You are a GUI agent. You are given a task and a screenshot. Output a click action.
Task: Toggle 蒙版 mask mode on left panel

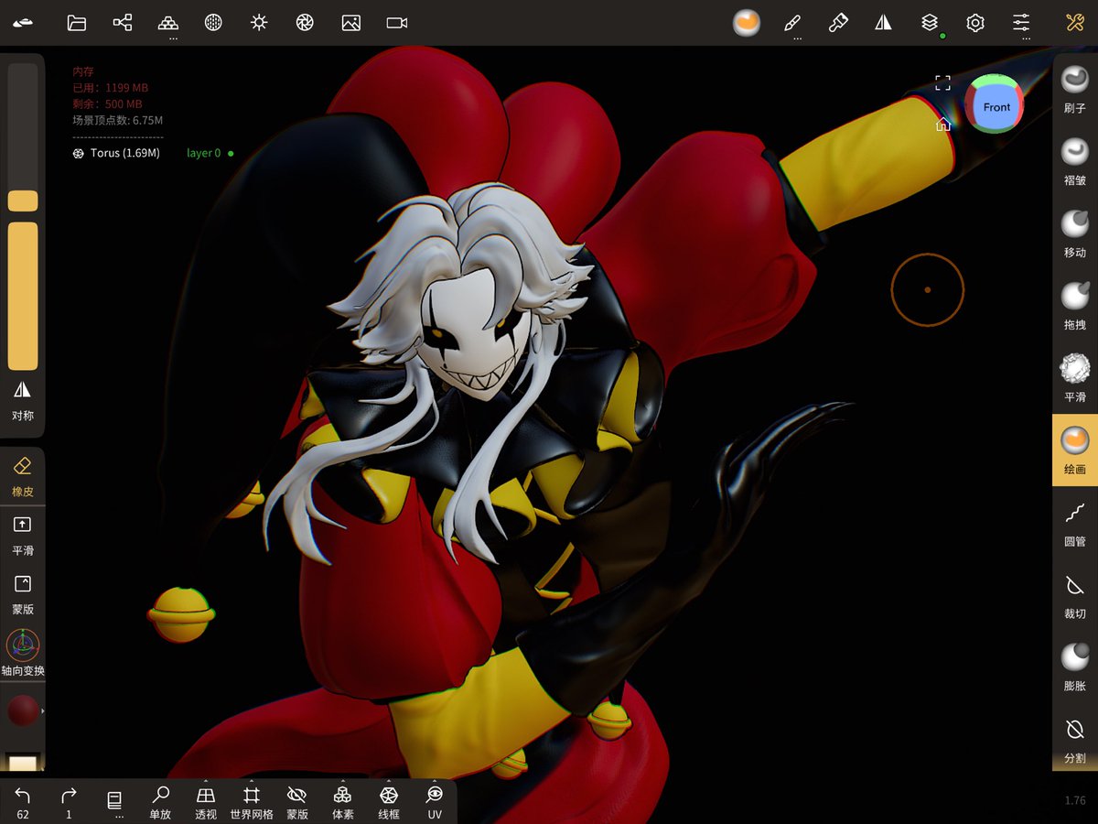[x=23, y=593]
